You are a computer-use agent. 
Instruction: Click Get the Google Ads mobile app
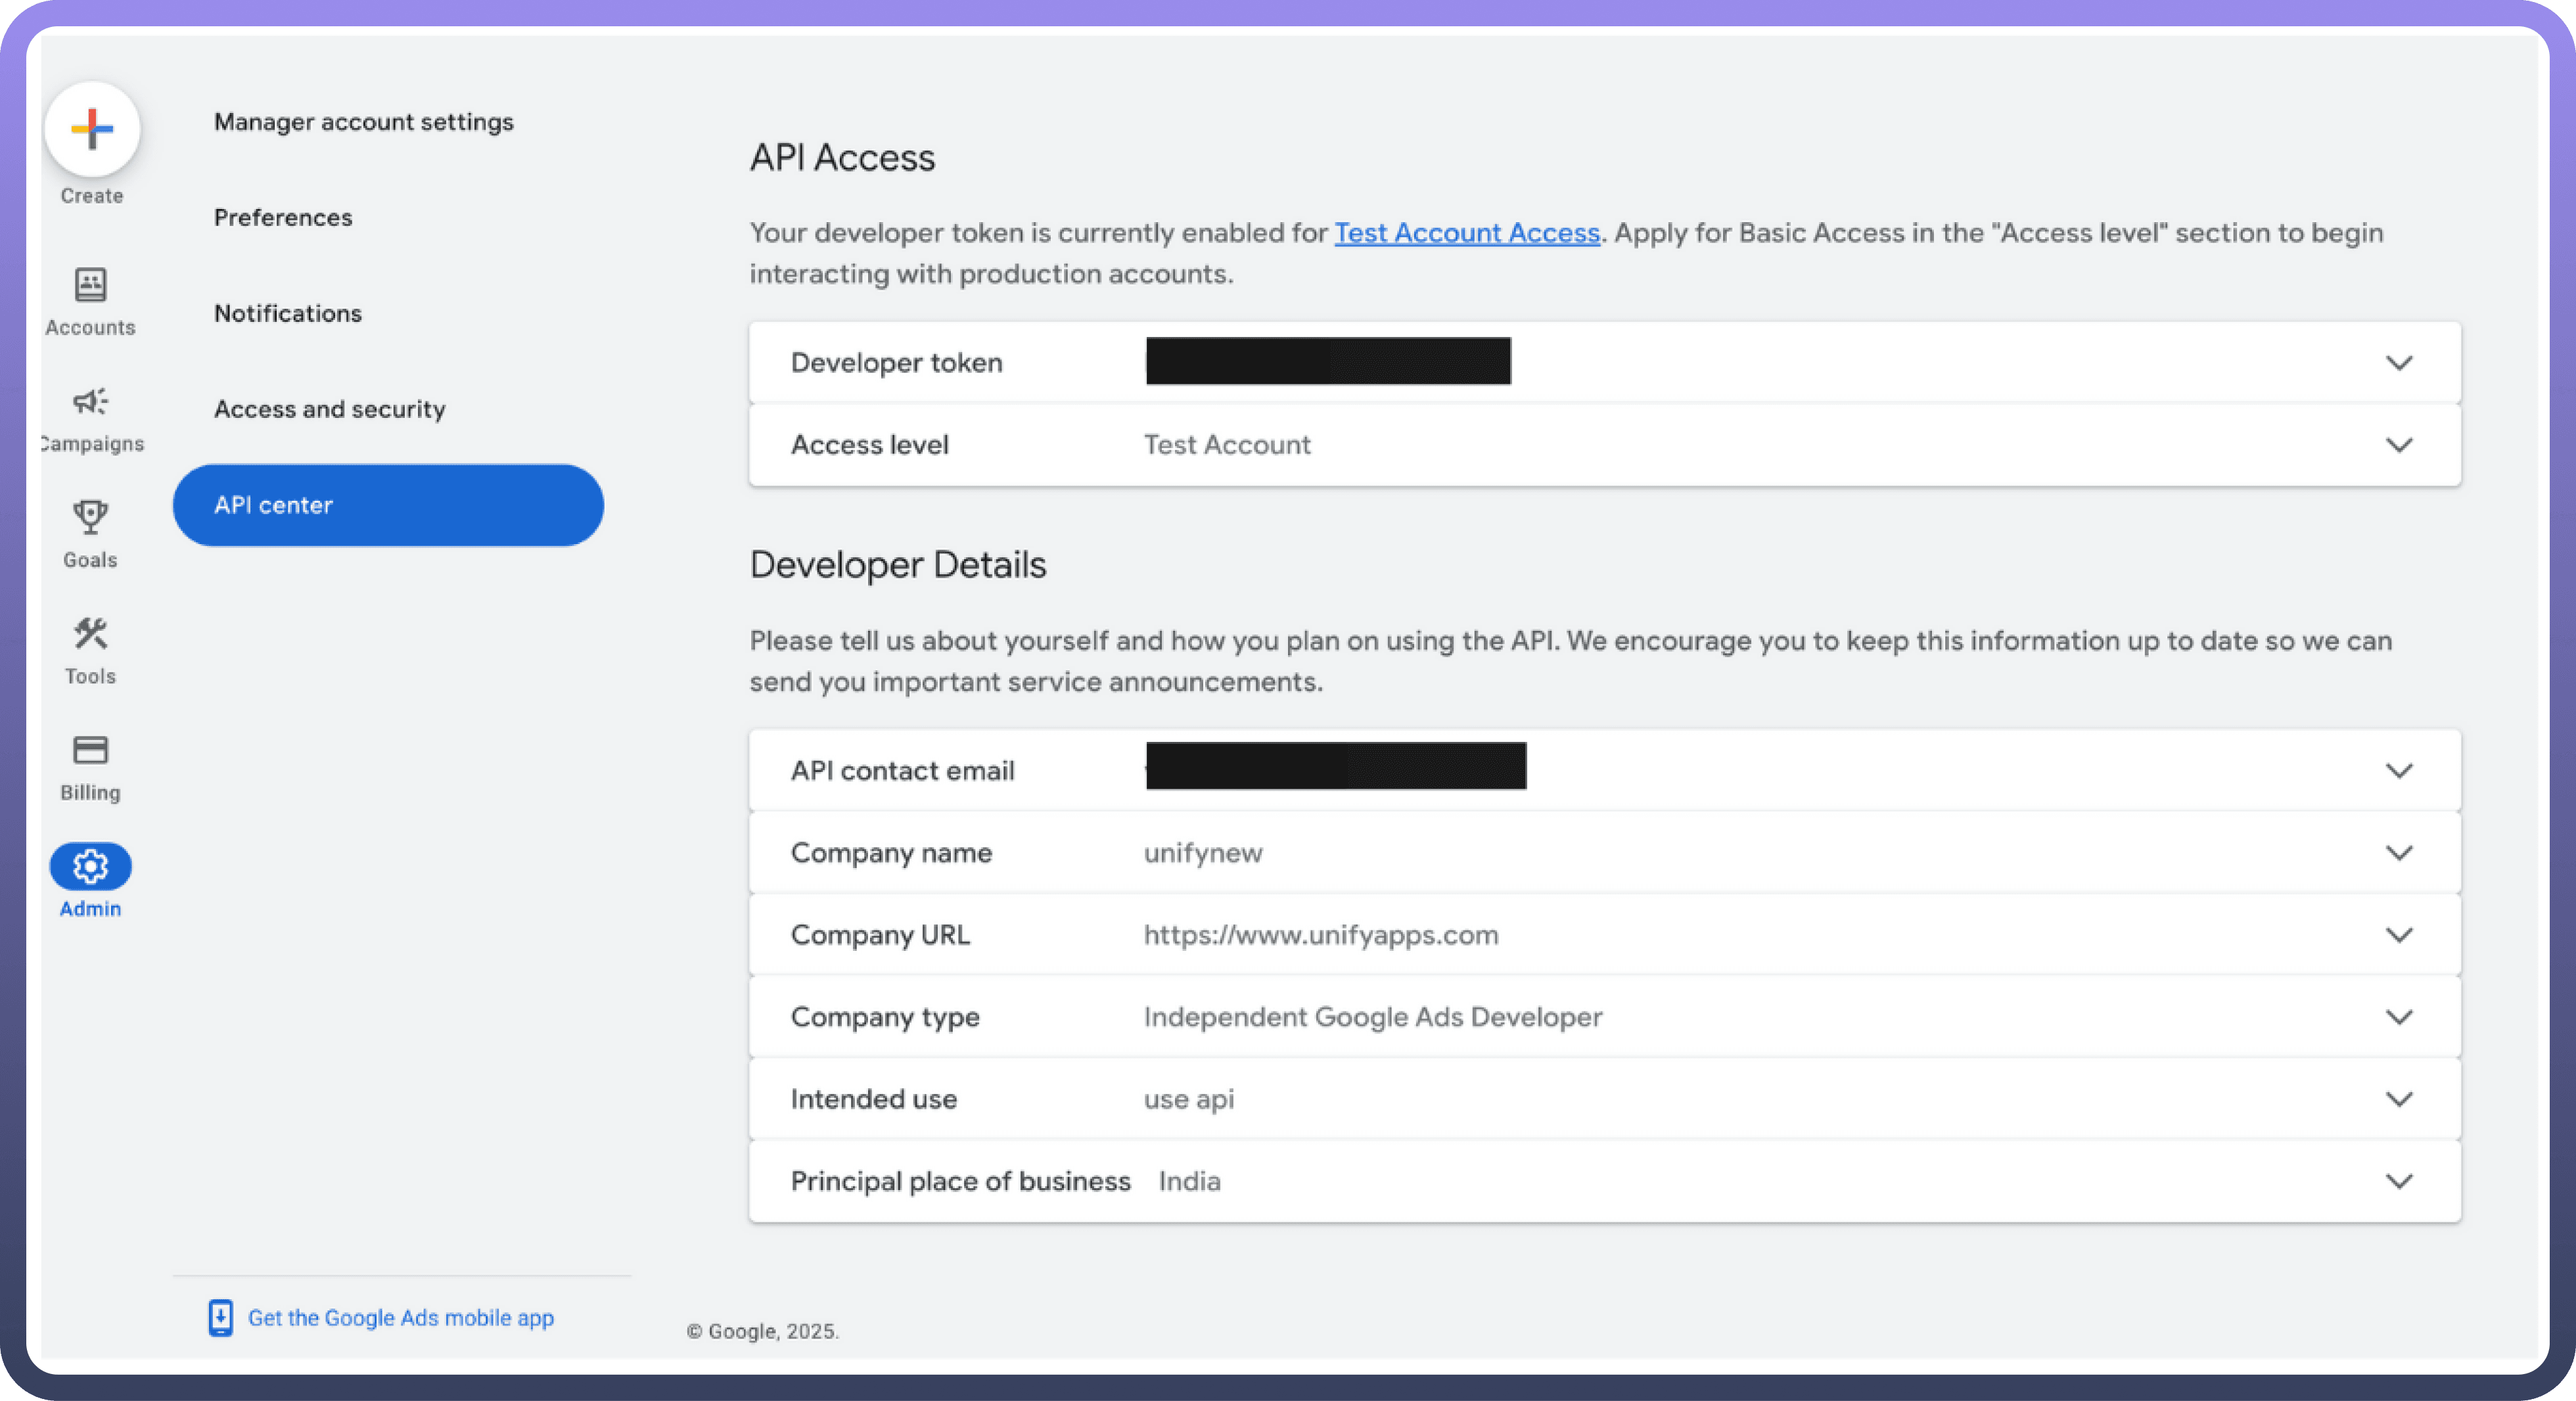click(400, 1318)
